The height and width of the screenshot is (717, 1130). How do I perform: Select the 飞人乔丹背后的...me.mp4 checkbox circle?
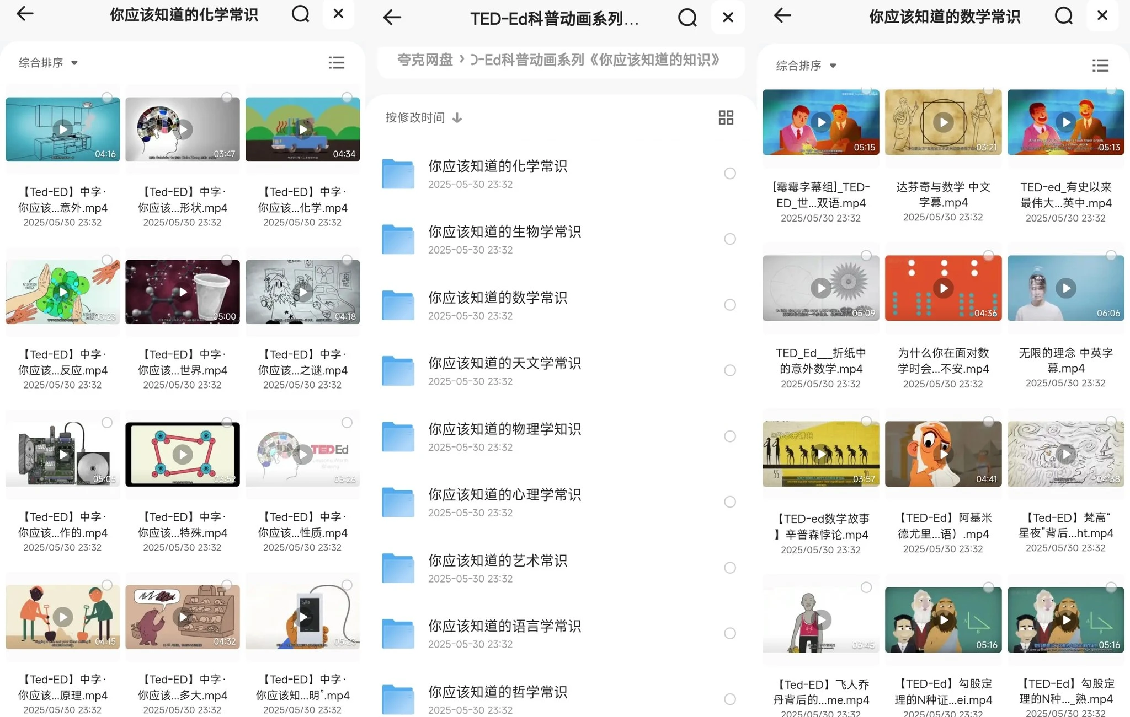click(x=866, y=587)
